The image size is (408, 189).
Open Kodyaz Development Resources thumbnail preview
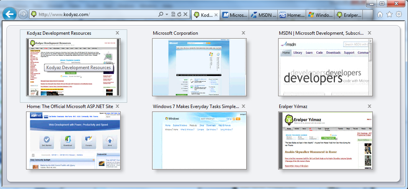pos(74,67)
